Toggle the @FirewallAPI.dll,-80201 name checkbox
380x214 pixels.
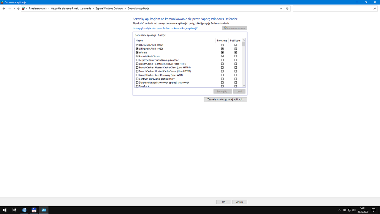(x=137, y=45)
